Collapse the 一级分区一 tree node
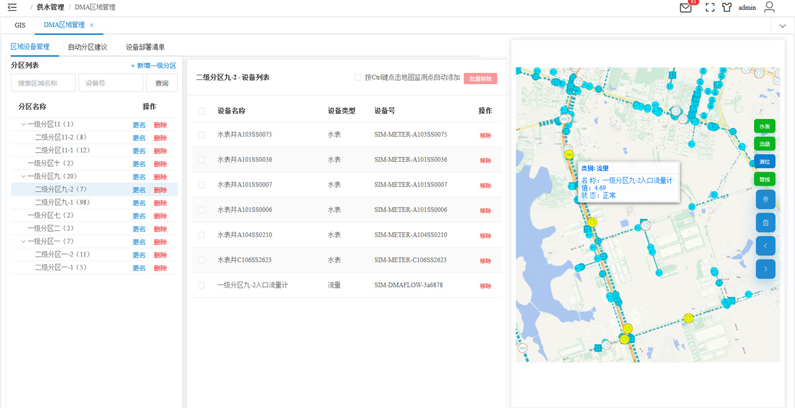 (x=23, y=241)
